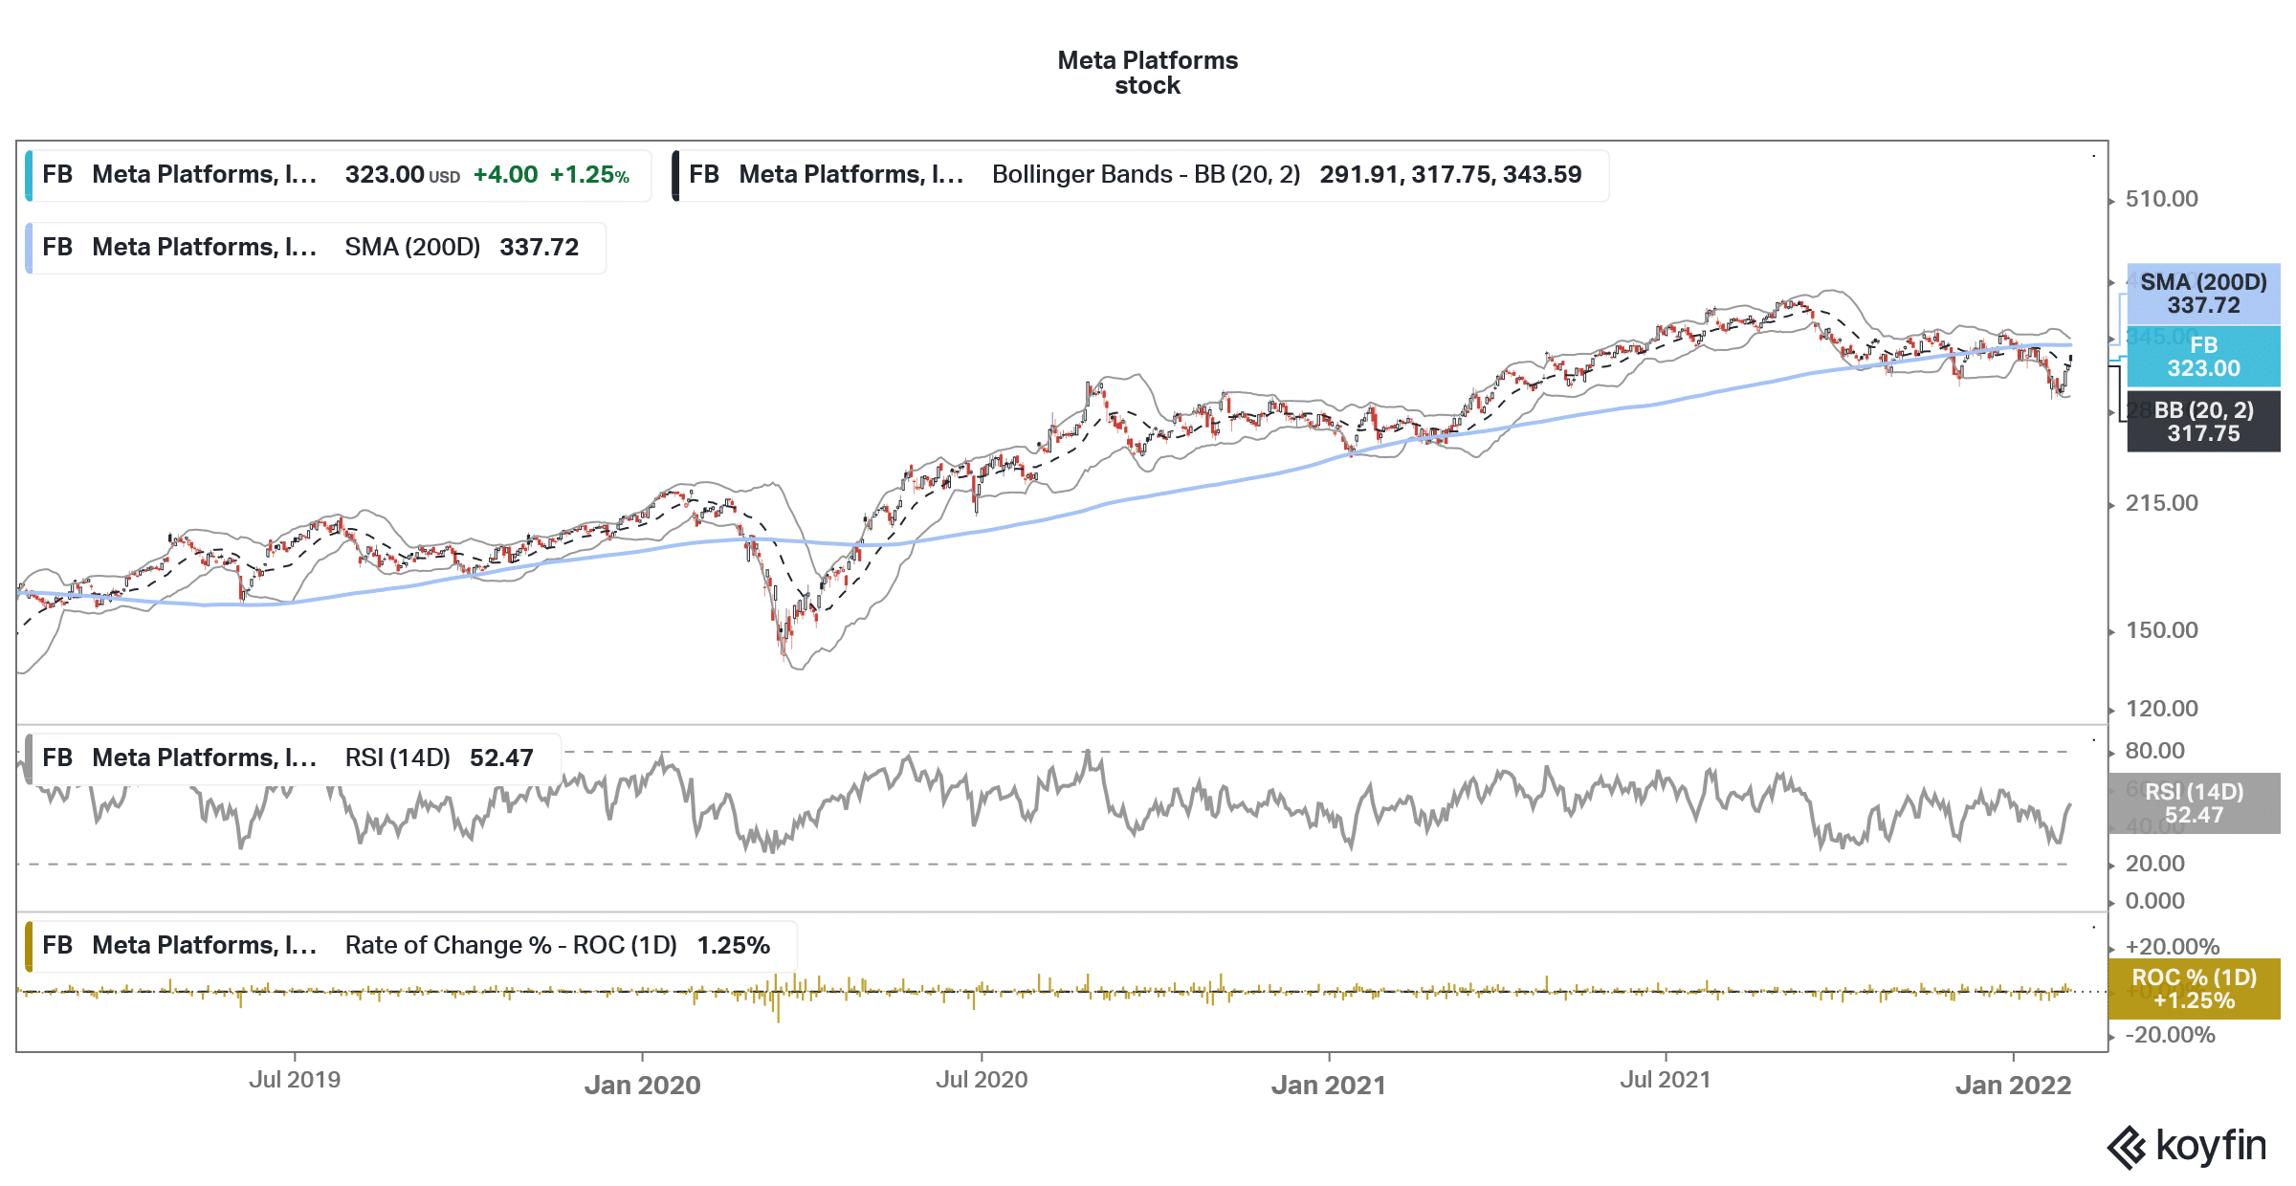2296x1186 pixels.
Task: Click the SMA (200D) 337.72 axis label
Action: (x=2203, y=294)
